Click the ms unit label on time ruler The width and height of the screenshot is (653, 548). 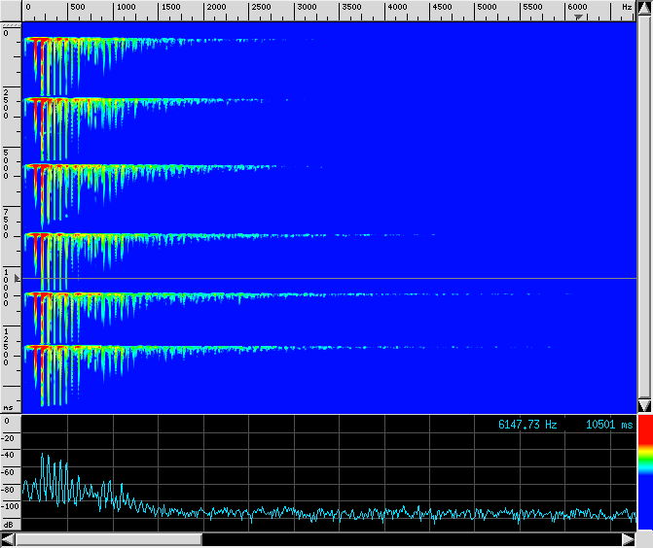tap(8, 407)
